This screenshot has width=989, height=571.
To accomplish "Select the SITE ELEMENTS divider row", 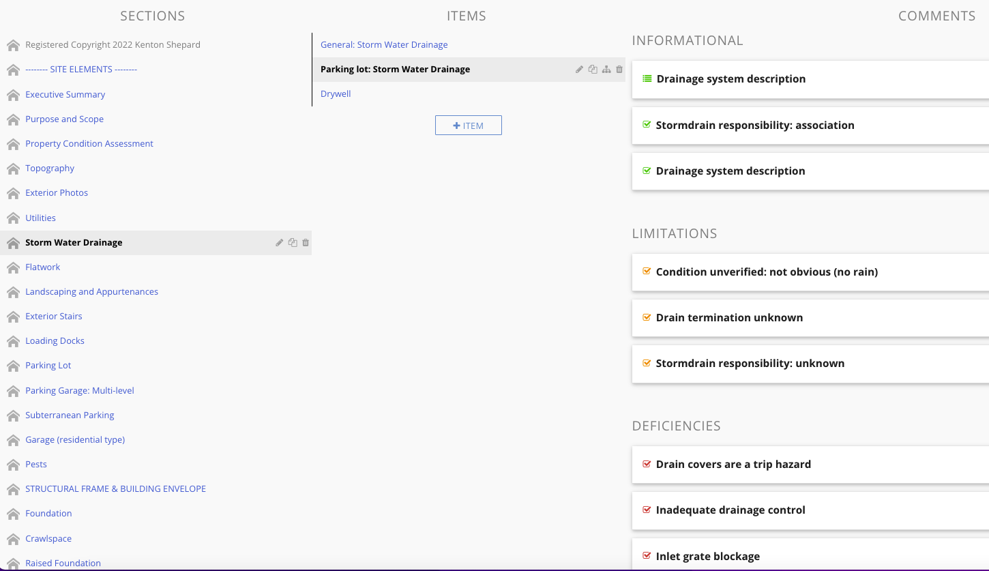I will 81,70.
